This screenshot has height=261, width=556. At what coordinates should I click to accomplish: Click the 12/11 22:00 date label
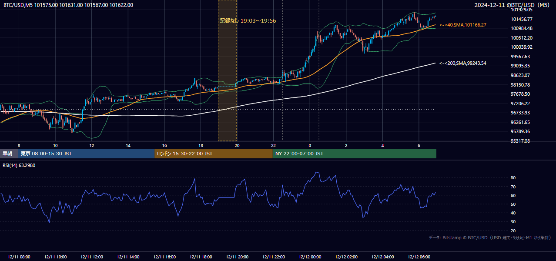click(273, 257)
